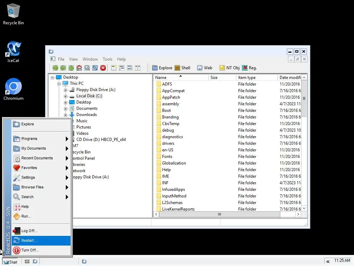Open the Tools menu
354x266 pixels.
108,59
